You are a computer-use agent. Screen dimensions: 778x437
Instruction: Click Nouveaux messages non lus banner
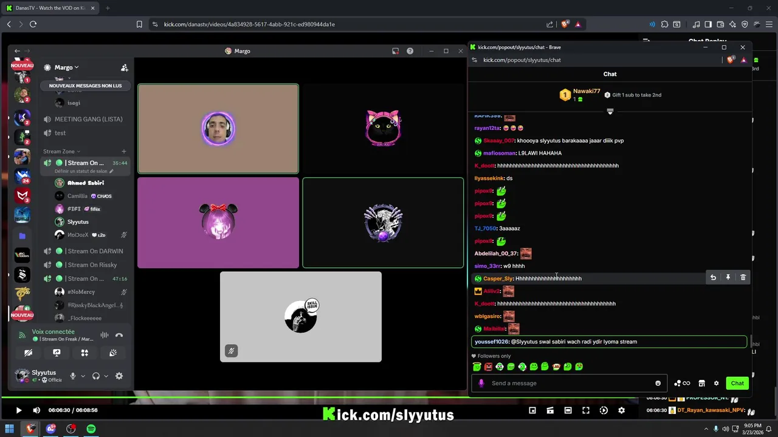tap(85, 86)
